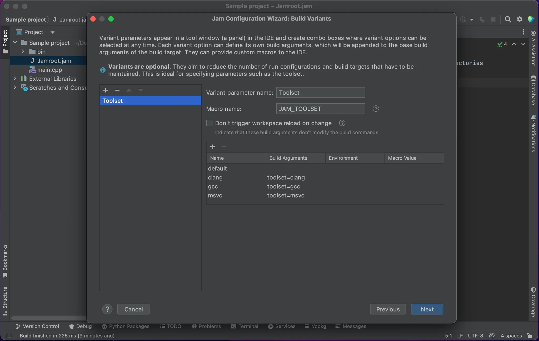539x341 pixels.
Task: Click LF line separator in status bar
Action: tap(460, 335)
